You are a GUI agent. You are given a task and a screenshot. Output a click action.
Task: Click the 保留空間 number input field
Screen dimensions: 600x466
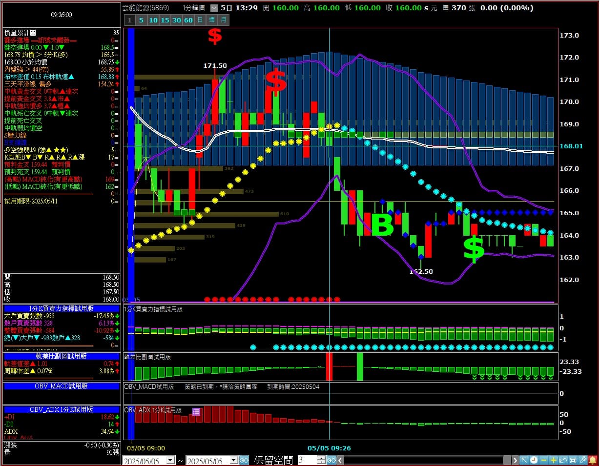tap(307, 460)
